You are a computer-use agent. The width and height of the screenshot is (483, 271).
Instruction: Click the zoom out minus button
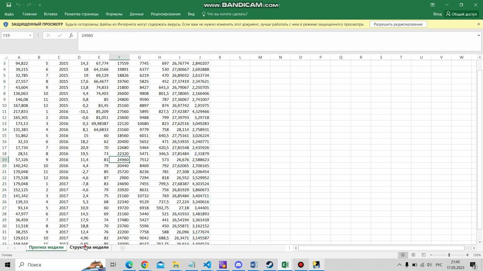[431, 255]
